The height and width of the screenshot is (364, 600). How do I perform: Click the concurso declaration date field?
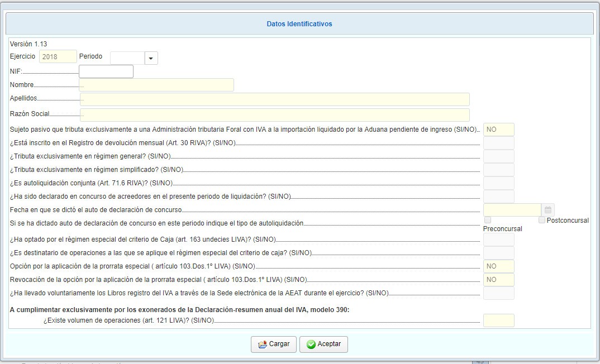click(x=512, y=210)
